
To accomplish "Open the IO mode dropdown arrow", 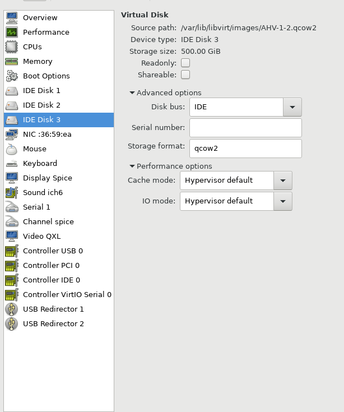I will click(283, 201).
